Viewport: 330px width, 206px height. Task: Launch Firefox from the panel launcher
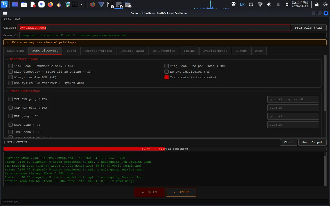click(50, 4)
